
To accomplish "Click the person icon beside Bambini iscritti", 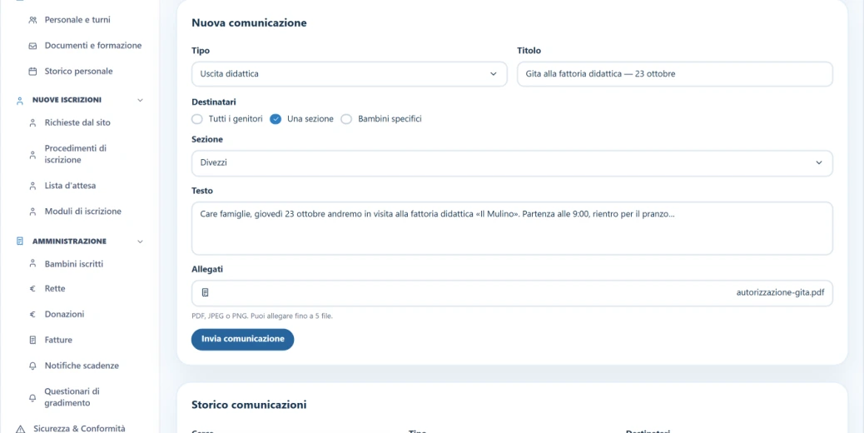I will [x=32, y=264].
